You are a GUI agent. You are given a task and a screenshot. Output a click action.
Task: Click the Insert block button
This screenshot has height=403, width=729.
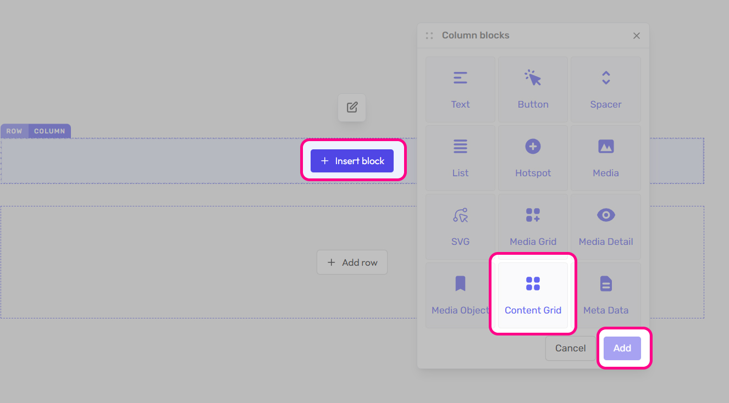[x=352, y=161]
